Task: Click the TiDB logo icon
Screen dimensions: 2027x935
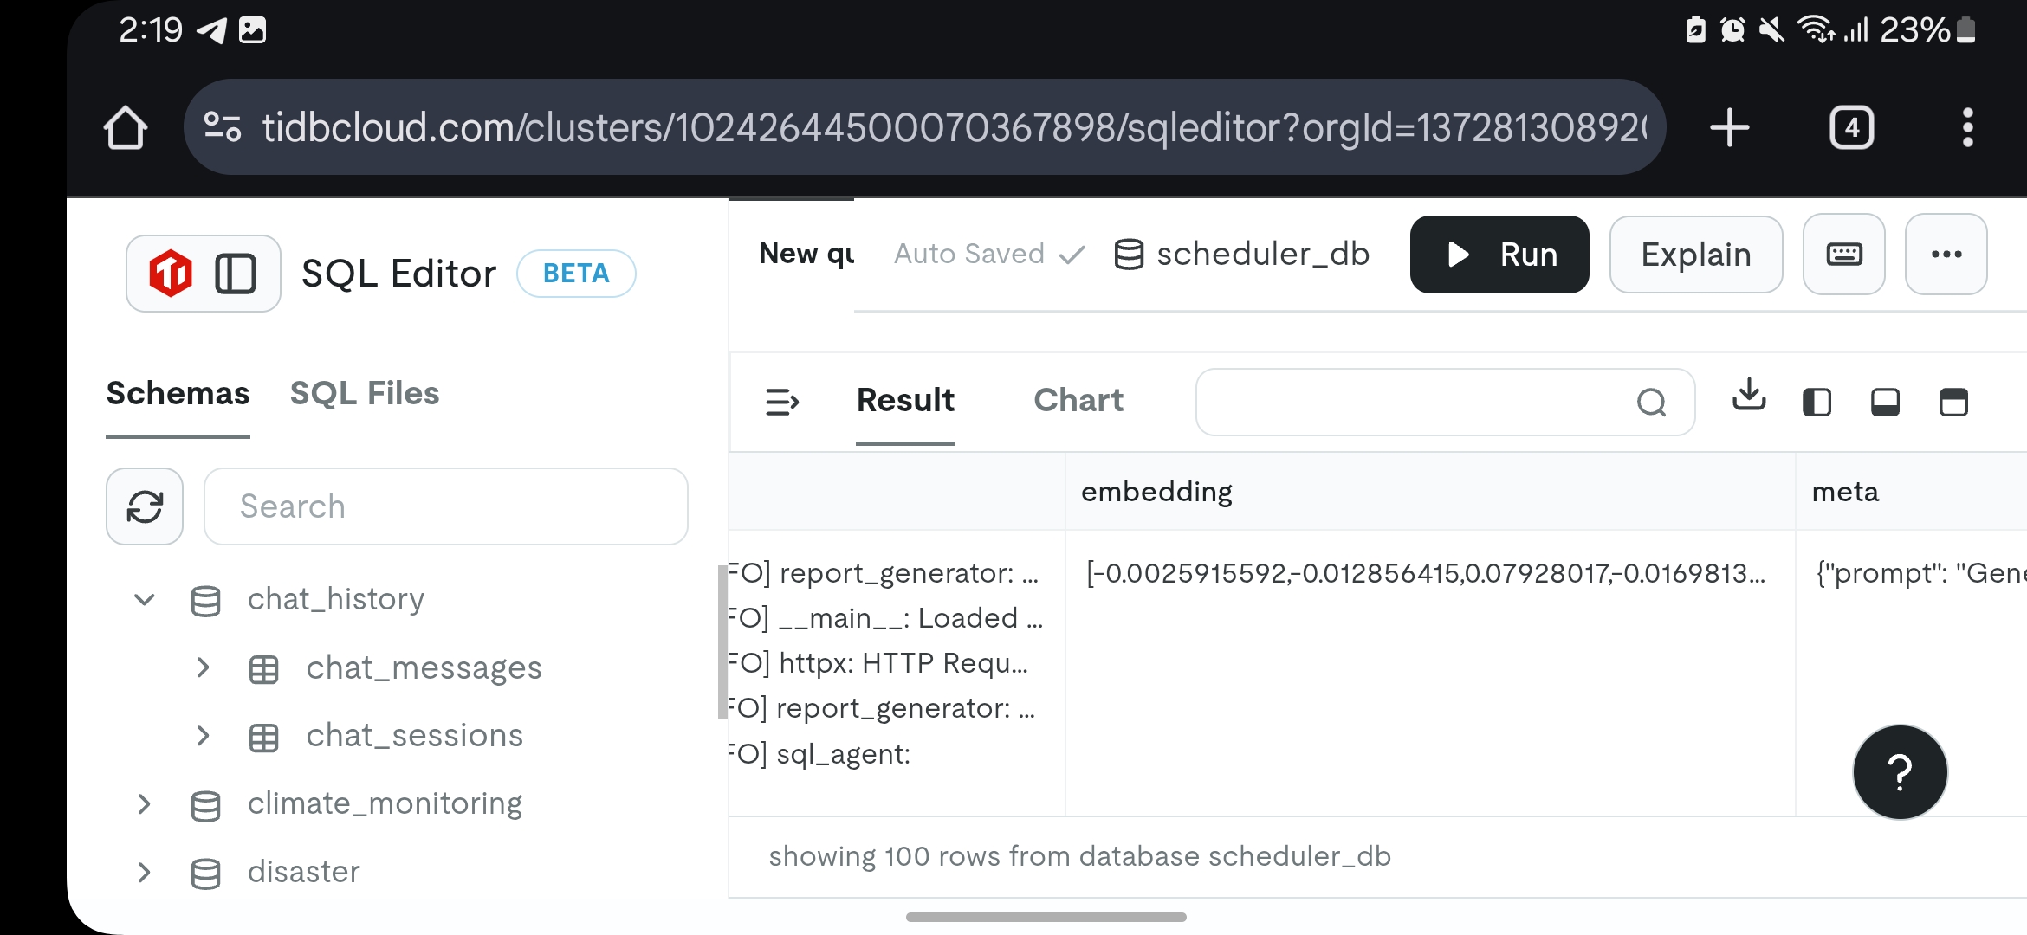Action: 171,274
